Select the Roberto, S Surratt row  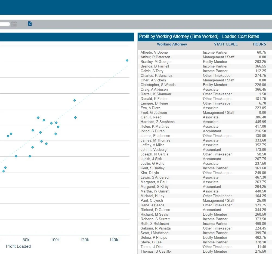pyautogui.click(x=205, y=219)
